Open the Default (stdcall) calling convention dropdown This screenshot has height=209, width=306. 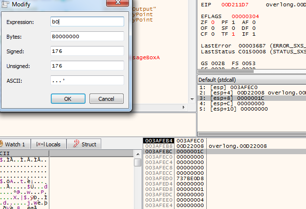(x=252, y=80)
